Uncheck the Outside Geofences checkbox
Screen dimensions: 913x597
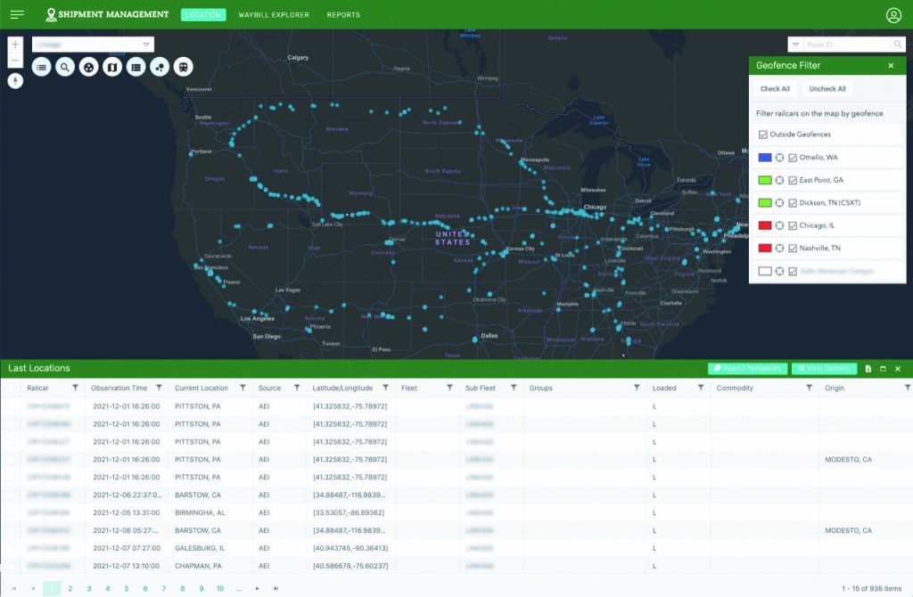(763, 135)
